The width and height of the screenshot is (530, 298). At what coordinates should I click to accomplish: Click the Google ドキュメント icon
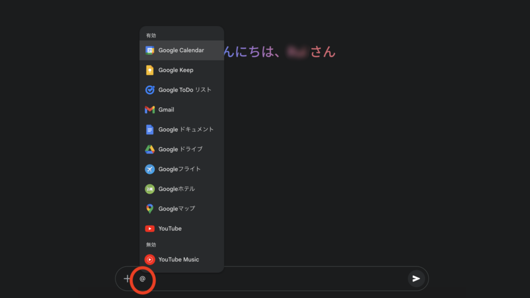150,129
